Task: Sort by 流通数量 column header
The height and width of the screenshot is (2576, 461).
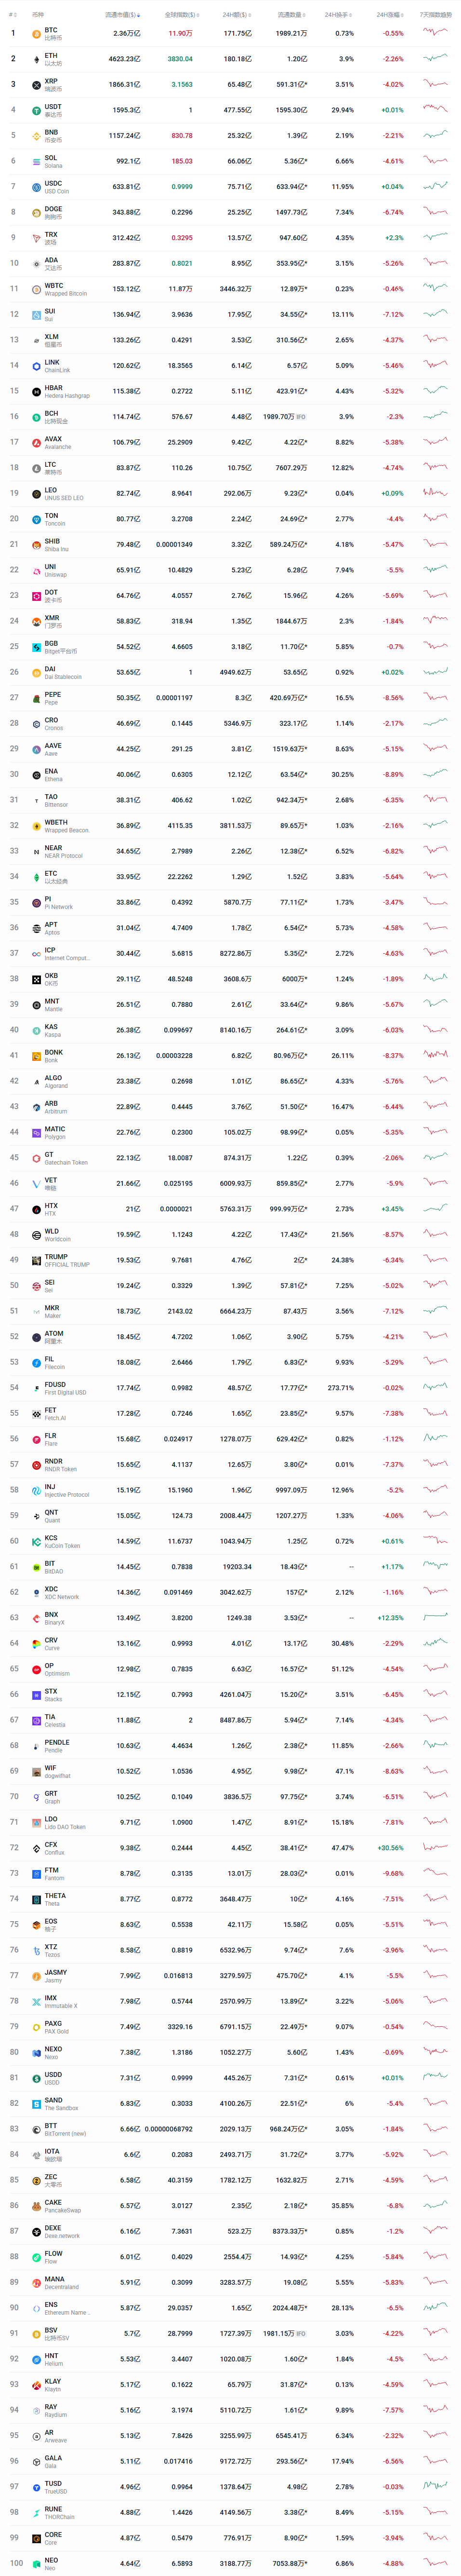Action: (290, 15)
